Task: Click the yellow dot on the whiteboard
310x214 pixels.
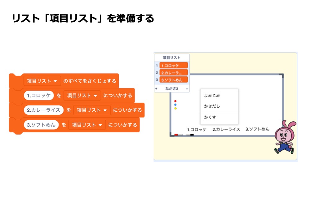Action: click(x=175, y=109)
